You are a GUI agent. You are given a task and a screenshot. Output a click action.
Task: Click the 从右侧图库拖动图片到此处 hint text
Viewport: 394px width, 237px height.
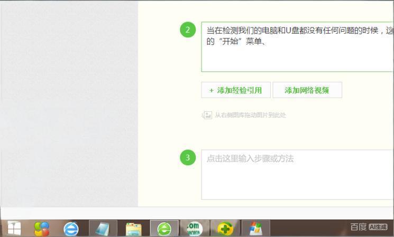point(250,115)
